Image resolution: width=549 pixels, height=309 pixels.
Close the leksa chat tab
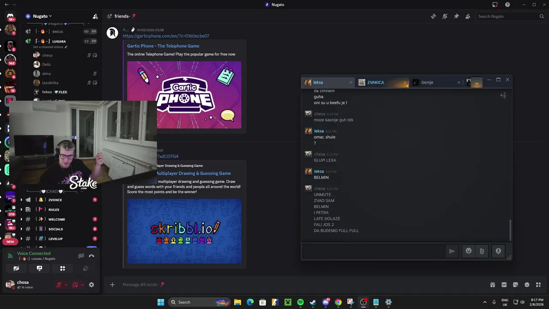(x=350, y=82)
